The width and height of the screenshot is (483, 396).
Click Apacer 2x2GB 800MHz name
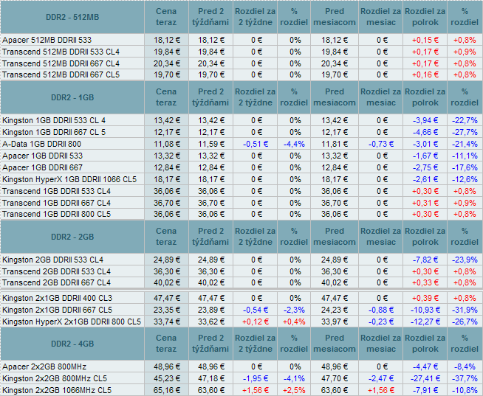point(44,367)
